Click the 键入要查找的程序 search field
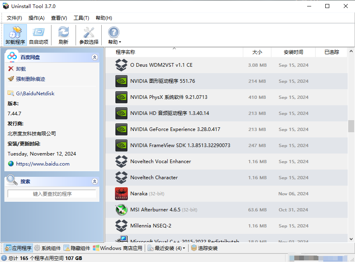 click(x=52, y=194)
